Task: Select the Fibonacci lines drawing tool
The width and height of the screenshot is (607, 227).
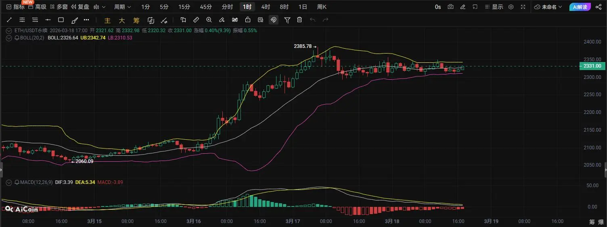Action: [x=22, y=20]
